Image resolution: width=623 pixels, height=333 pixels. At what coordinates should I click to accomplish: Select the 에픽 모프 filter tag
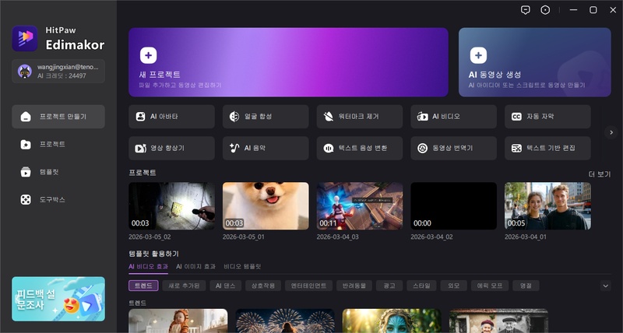pyautogui.click(x=490, y=286)
